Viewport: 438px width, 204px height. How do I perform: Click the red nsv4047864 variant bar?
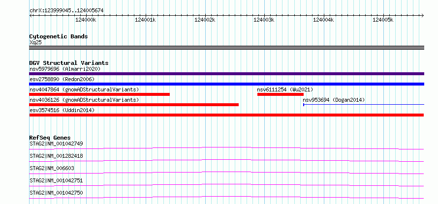99,94
